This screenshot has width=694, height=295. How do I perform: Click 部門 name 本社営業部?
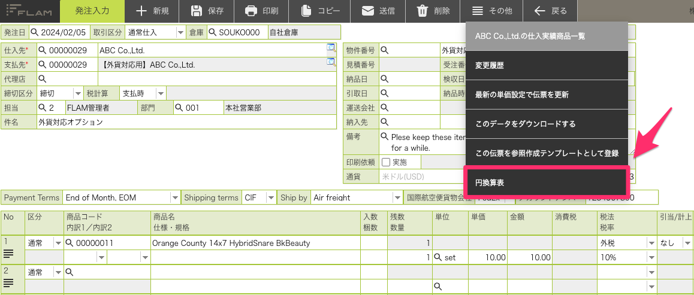point(243,108)
